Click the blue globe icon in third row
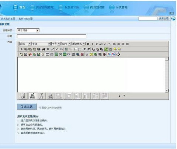 point(78,54)
